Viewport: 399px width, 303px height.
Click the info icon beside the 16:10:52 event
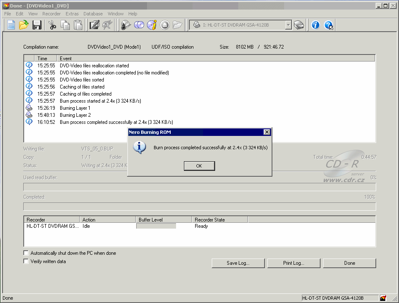(29, 122)
